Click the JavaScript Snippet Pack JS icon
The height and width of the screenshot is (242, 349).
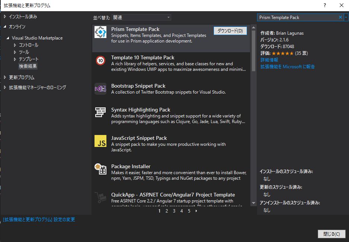(x=100, y=141)
